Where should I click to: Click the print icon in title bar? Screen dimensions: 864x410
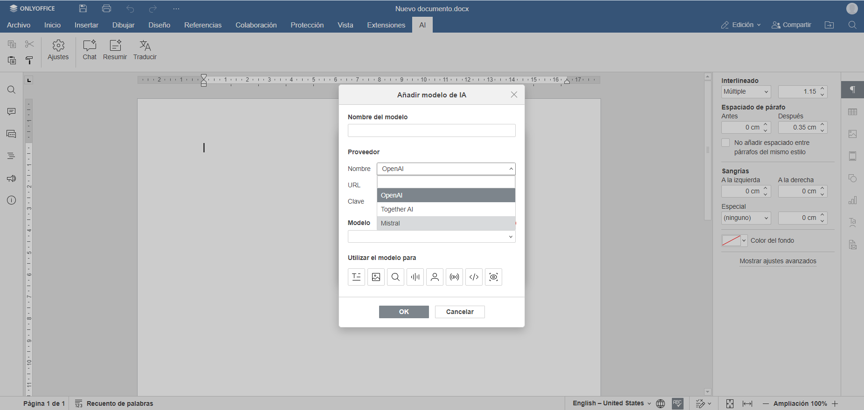pyautogui.click(x=106, y=8)
